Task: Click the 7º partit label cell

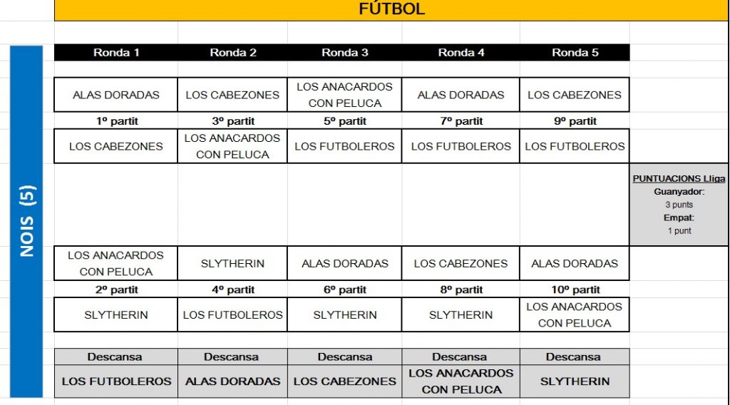Action: pyautogui.click(x=461, y=121)
